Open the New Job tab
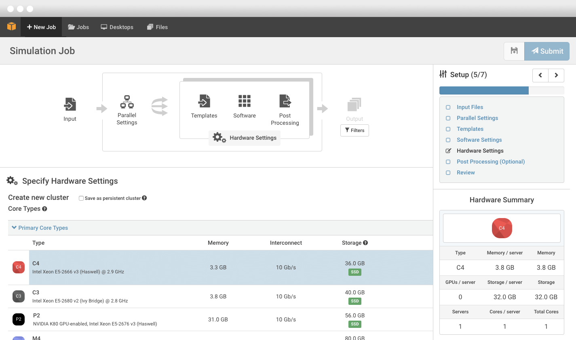The width and height of the screenshot is (576, 340). tap(41, 27)
